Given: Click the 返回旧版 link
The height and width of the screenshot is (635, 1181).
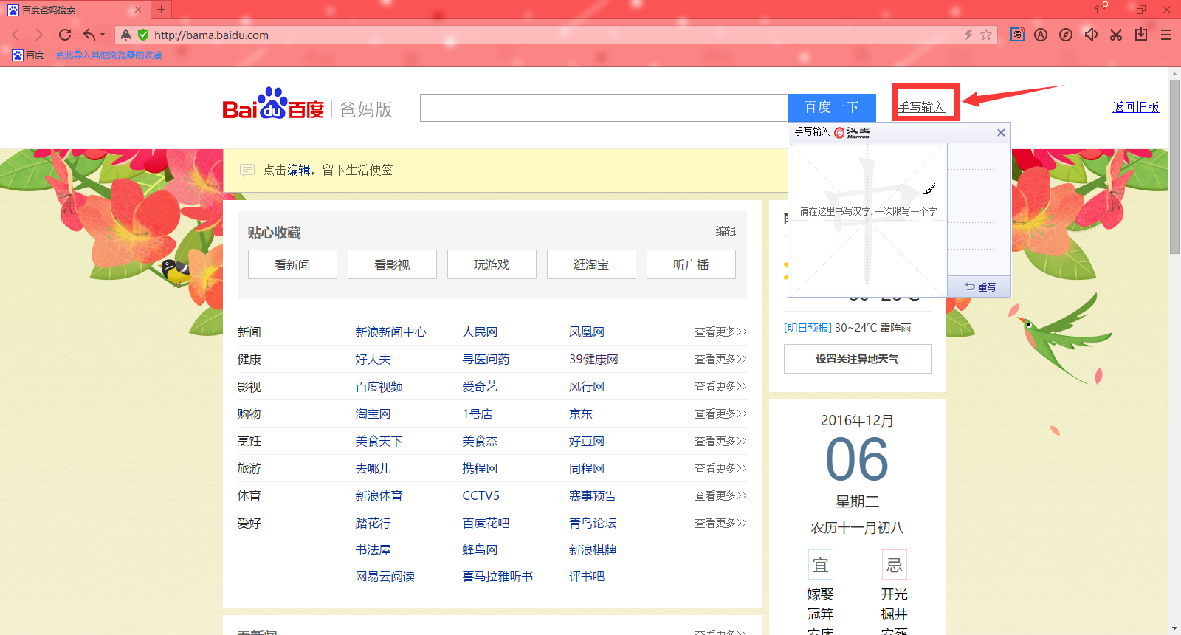Looking at the screenshot, I should [1135, 108].
